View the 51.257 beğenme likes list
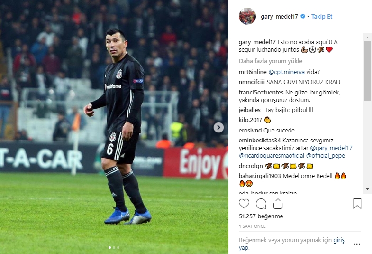Viewport: 372px width, 254px height. 261,216
